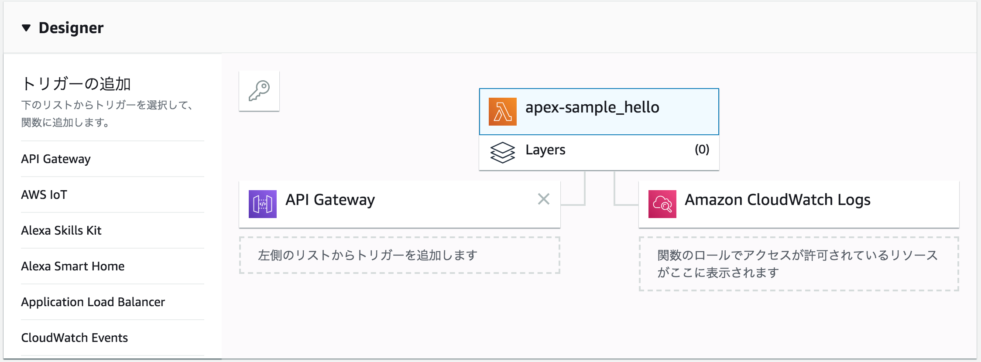Select Application Load Balancer trigger
981x362 pixels.
(93, 302)
